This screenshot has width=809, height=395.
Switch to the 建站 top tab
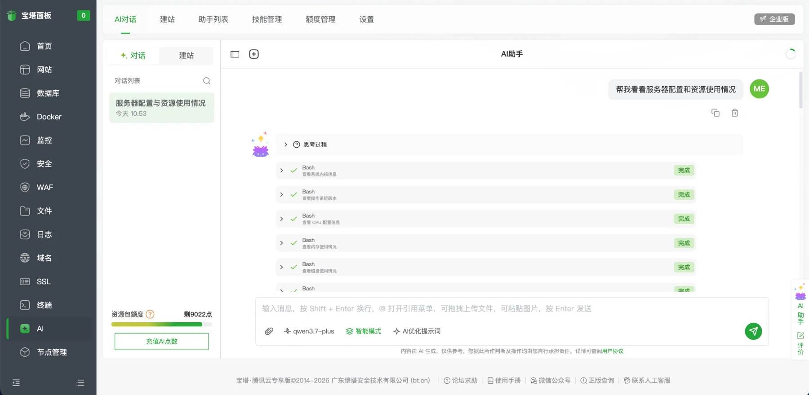tap(167, 19)
